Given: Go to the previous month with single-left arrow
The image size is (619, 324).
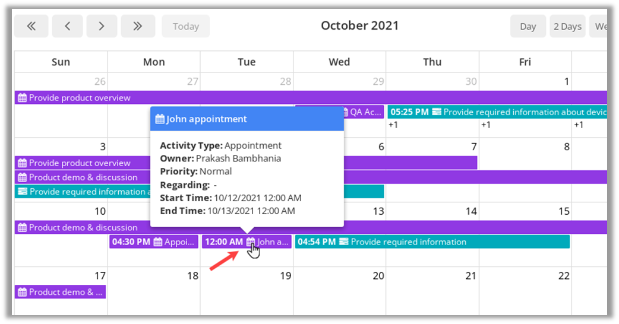Looking at the screenshot, I should point(67,26).
